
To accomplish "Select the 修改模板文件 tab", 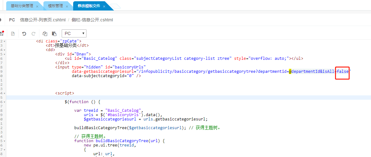I will coord(89,6).
